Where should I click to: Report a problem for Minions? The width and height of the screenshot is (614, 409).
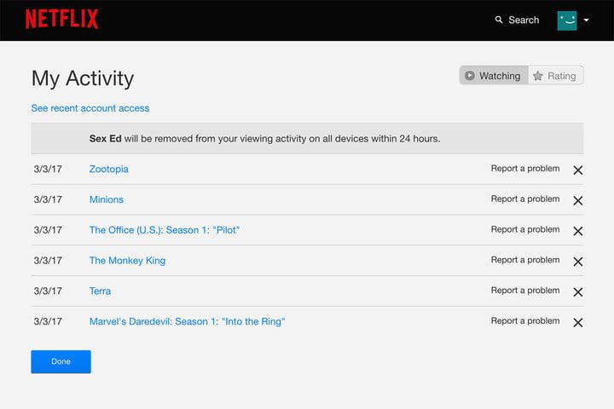525,199
